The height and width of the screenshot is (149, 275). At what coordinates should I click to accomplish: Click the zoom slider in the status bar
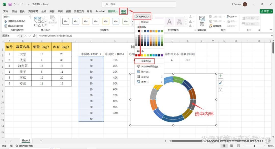[x=254, y=146]
